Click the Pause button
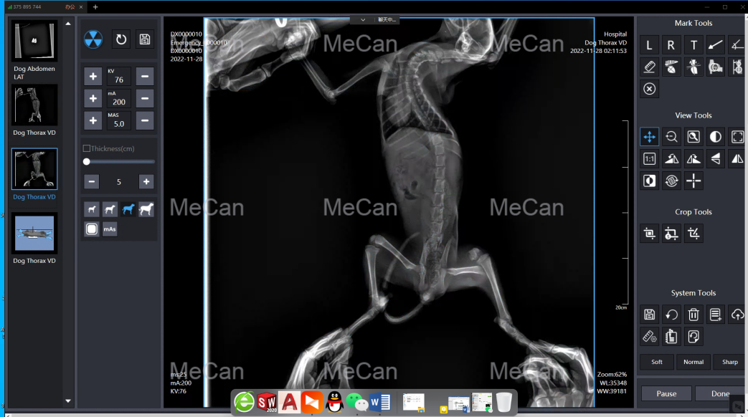This screenshot has width=748, height=417. (x=666, y=393)
